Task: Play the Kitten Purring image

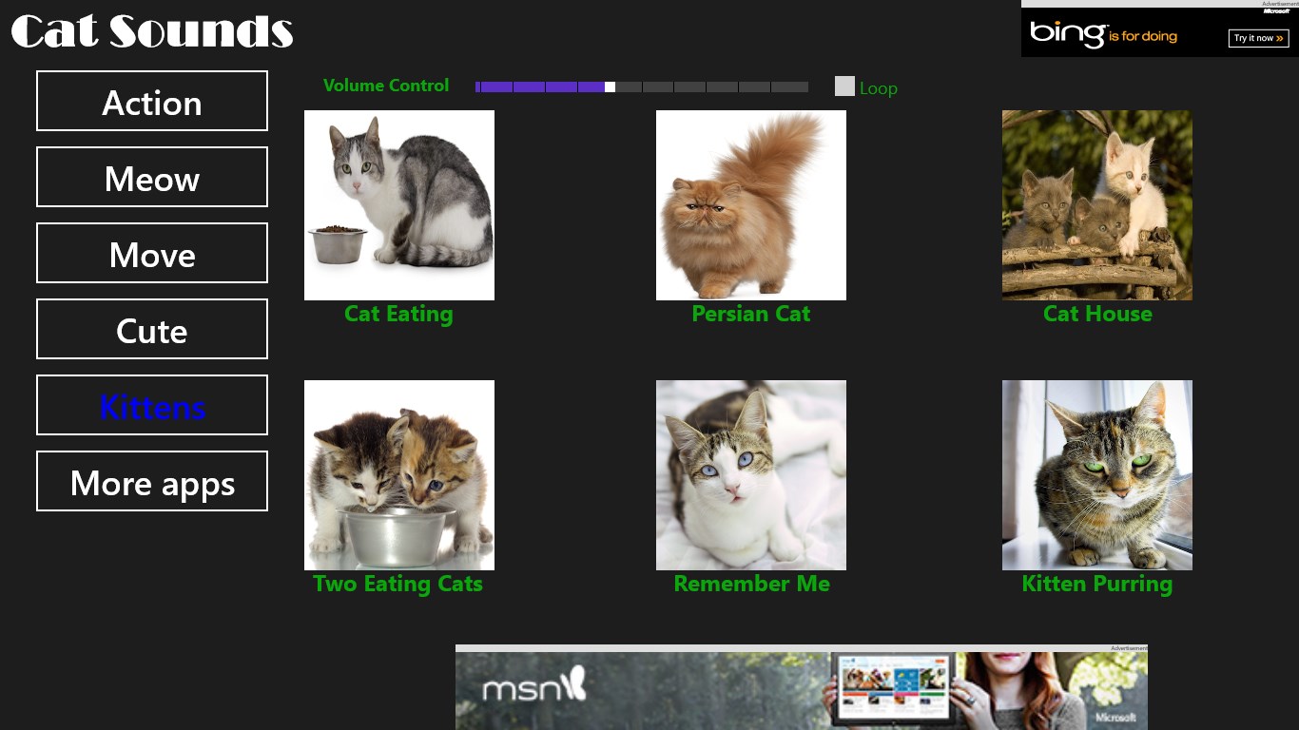Action: click(1097, 475)
